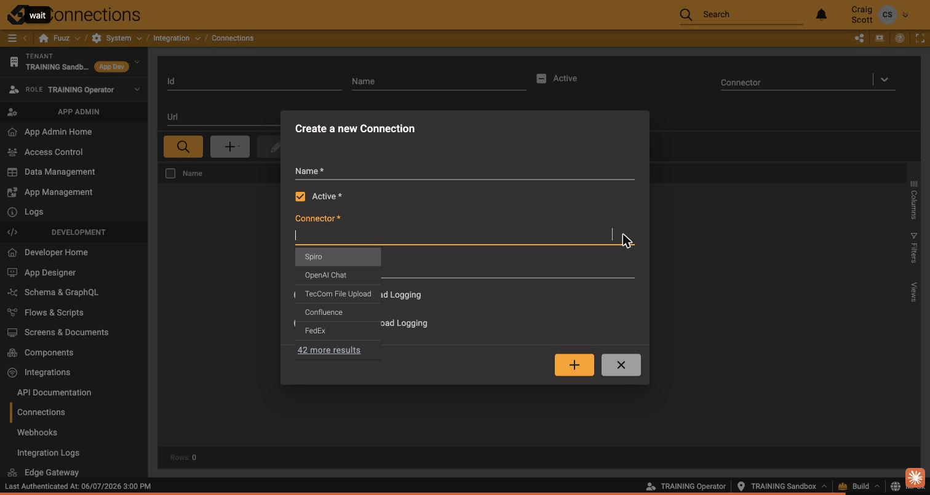The height and width of the screenshot is (495, 930).
Task: Select OpenAI Chat from connector list
Action: 338,275
